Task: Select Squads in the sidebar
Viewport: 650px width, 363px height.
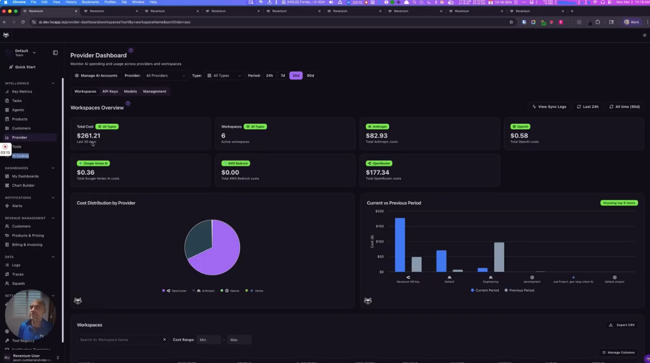Action: pos(17,283)
